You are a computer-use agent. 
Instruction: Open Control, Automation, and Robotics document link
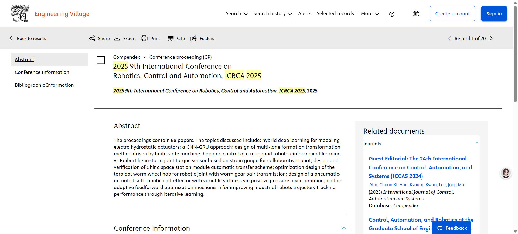click(421, 224)
